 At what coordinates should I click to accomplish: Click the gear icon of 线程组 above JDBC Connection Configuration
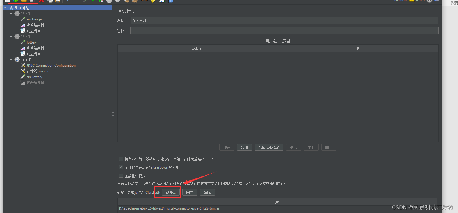pyautogui.click(x=17, y=60)
